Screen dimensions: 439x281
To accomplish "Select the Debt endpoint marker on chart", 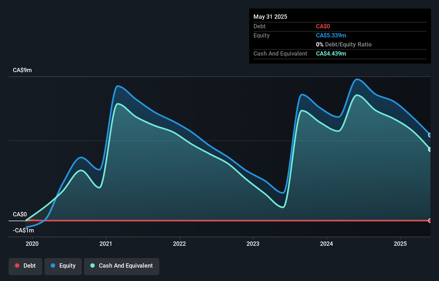I will pos(430,221).
